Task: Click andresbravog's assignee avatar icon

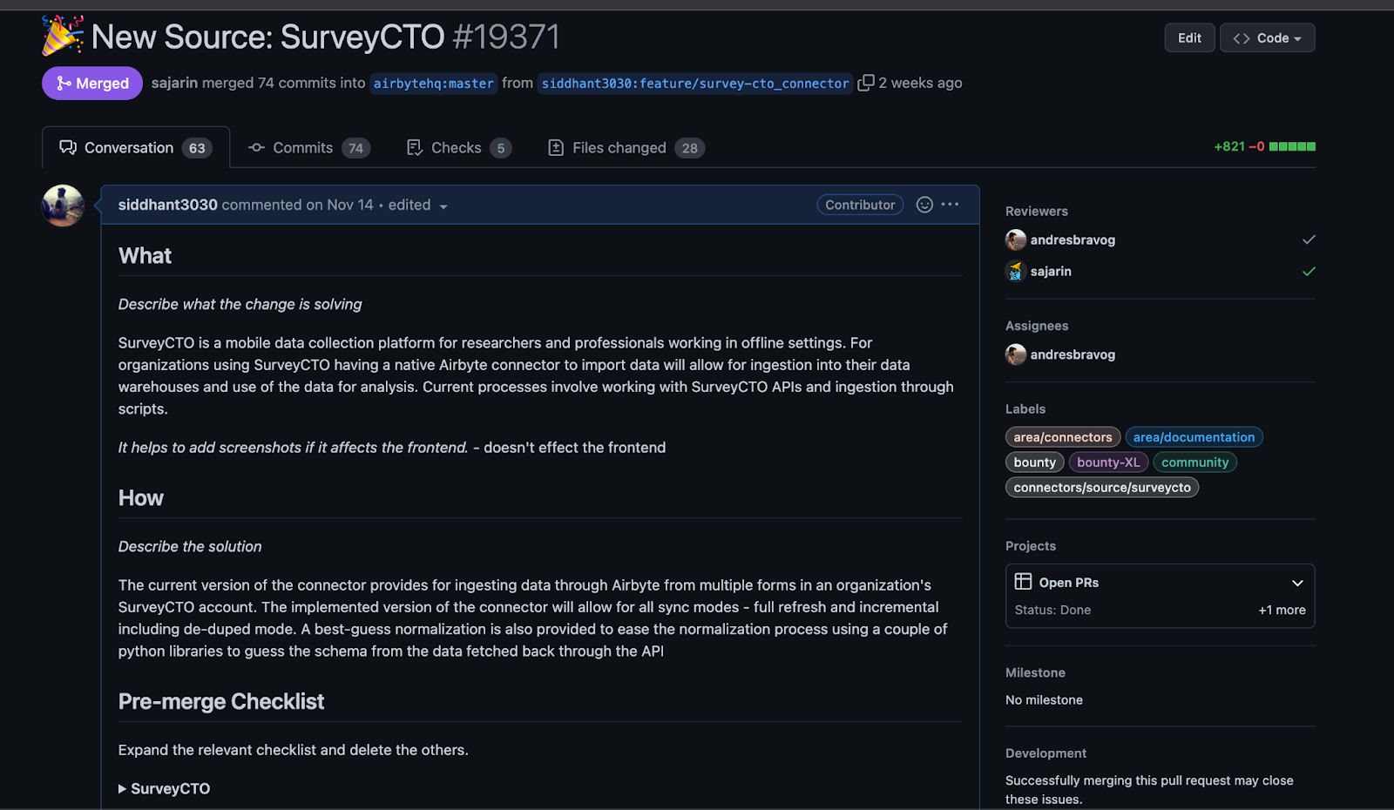Action: tap(1015, 354)
